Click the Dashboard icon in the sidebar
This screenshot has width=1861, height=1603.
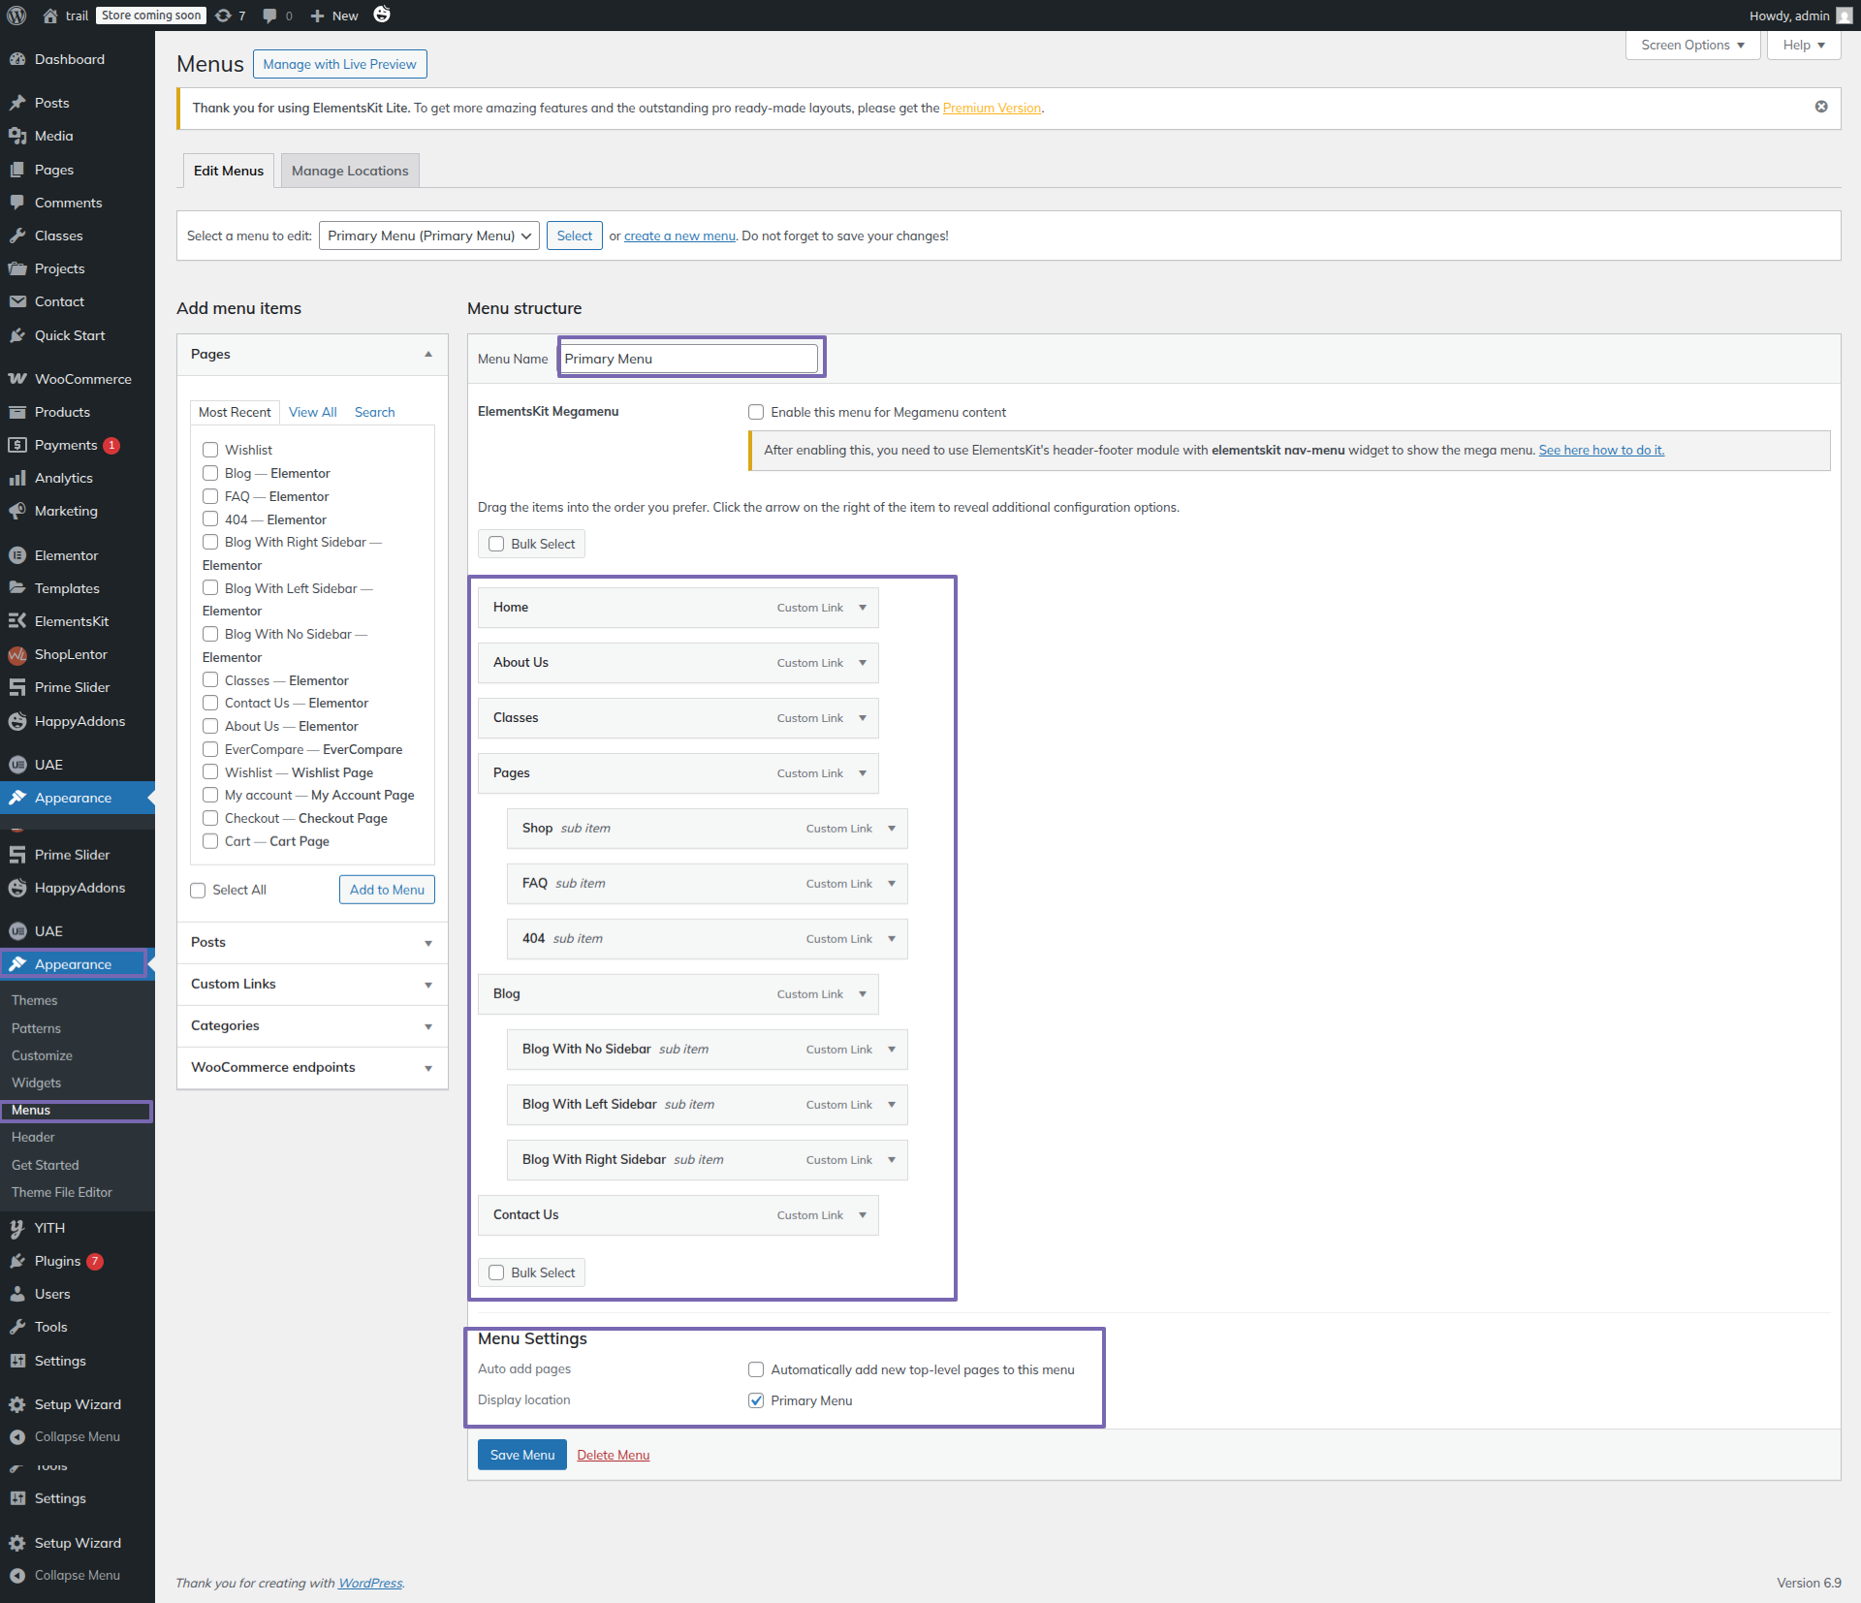click(x=17, y=59)
